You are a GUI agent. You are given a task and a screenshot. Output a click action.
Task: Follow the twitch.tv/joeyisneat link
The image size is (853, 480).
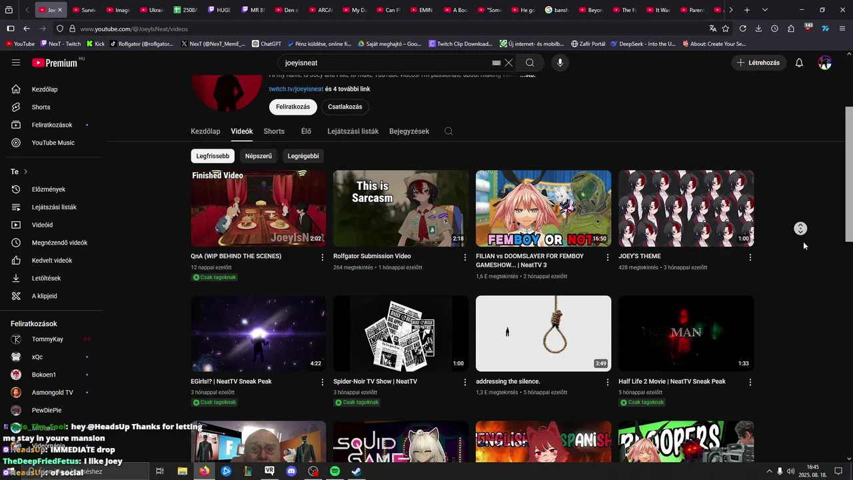tap(296, 89)
